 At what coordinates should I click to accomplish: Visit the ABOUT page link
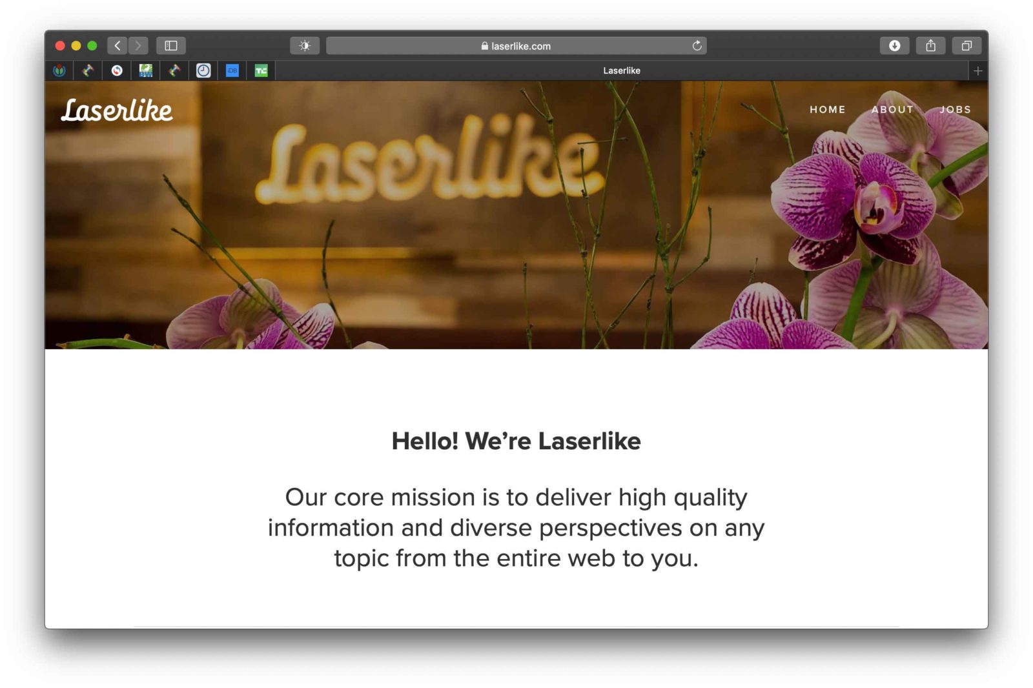(893, 110)
